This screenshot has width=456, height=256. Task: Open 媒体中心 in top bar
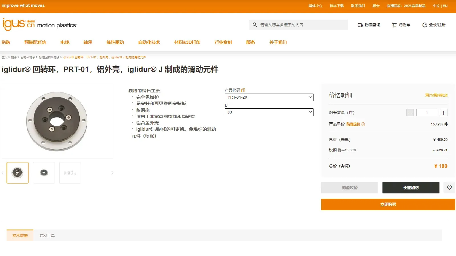(315, 6)
